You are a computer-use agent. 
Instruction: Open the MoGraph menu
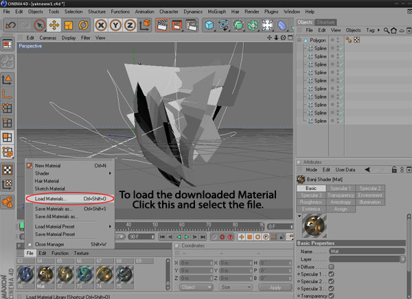point(217,12)
